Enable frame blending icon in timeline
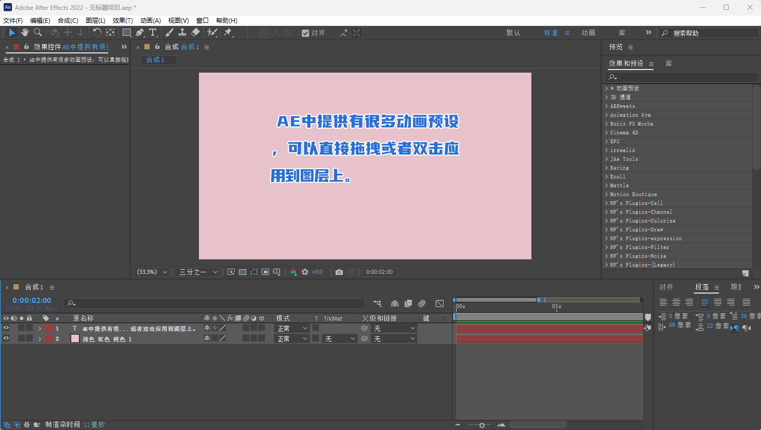761x430 pixels. tap(408, 303)
